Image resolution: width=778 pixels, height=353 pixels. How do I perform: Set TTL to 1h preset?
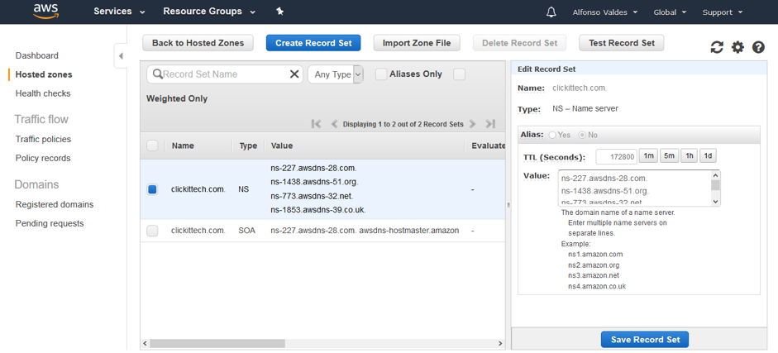(x=689, y=156)
